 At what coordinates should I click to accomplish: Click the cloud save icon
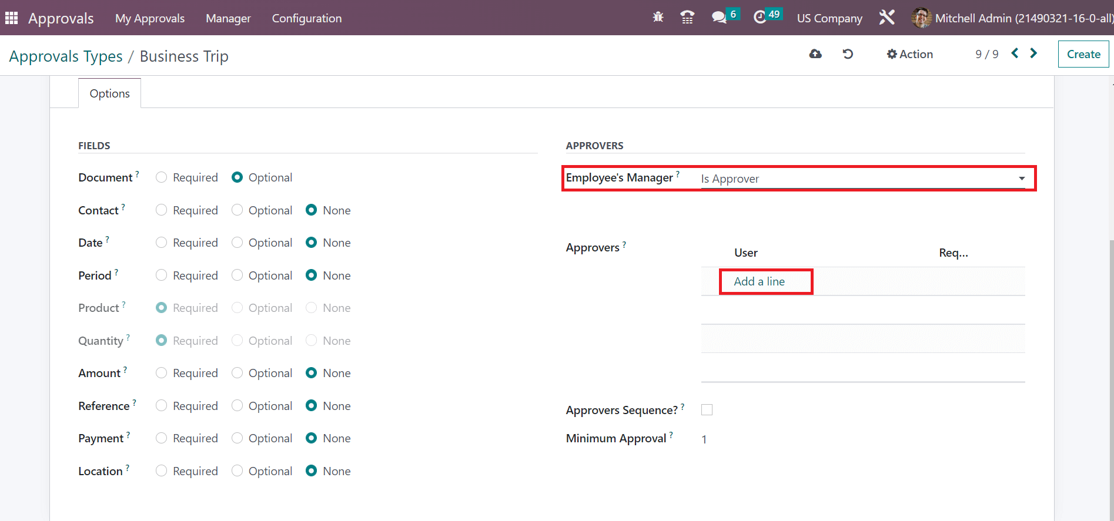815,54
